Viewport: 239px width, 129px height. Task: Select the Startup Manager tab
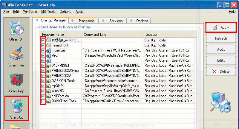[50, 20]
